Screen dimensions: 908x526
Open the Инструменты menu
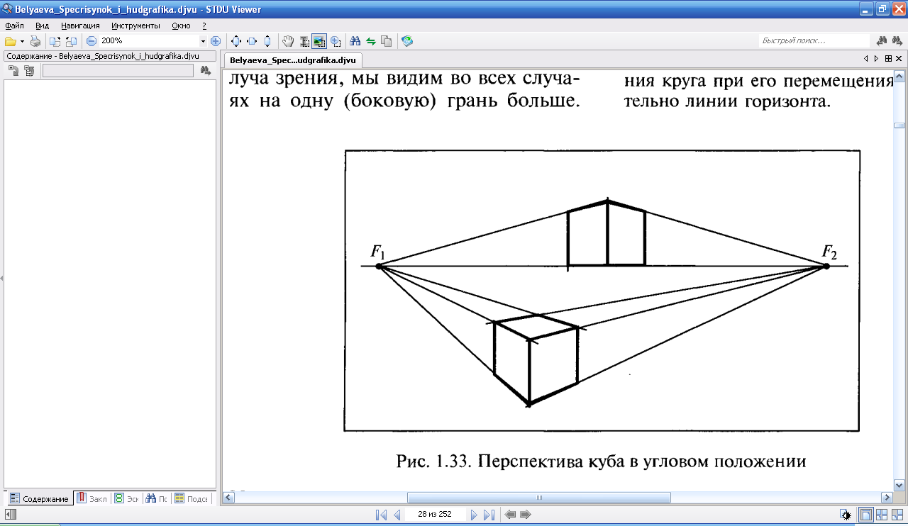[135, 26]
